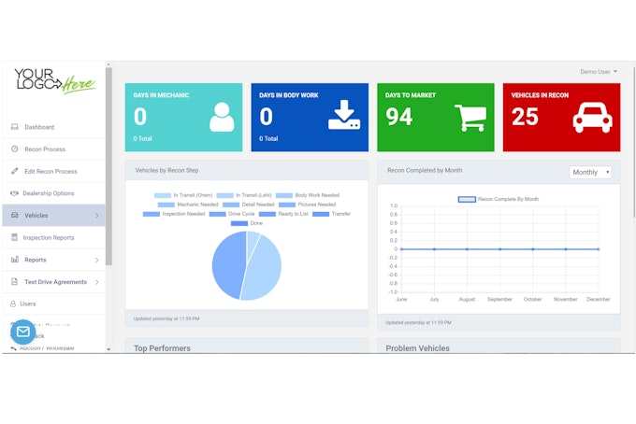The width and height of the screenshot is (636, 424).
Task: Expand the Vehicles submenu arrow
Action: (97, 216)
